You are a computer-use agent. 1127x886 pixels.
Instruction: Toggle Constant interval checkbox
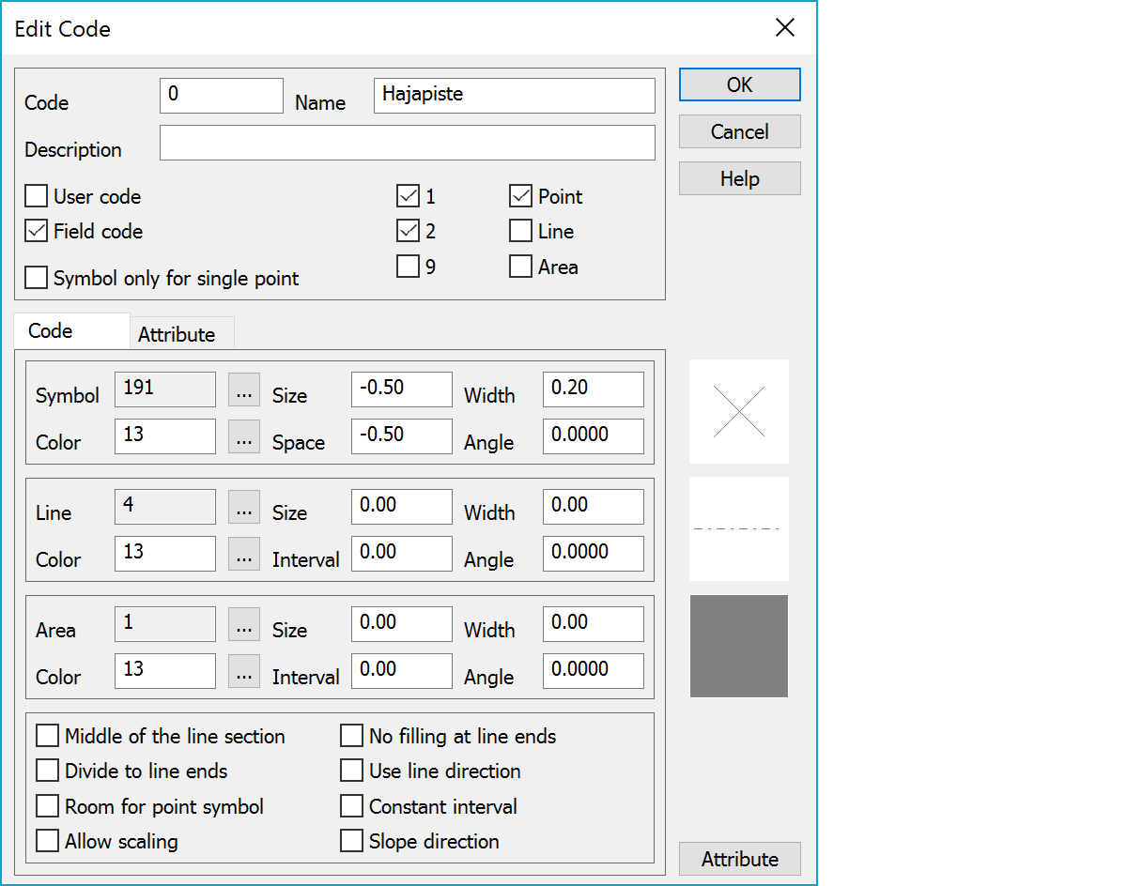click(x=351, y=806)
